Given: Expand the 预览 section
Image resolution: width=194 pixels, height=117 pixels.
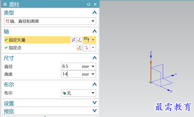Looking at the screenshot, I should pos(95,111).
